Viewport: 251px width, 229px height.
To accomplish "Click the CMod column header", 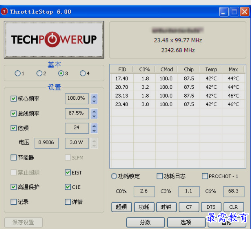I will tap(166, 69).
